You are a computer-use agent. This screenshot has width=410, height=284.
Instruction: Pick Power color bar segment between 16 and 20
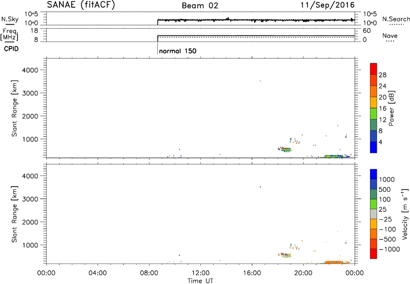coord(374,102)
